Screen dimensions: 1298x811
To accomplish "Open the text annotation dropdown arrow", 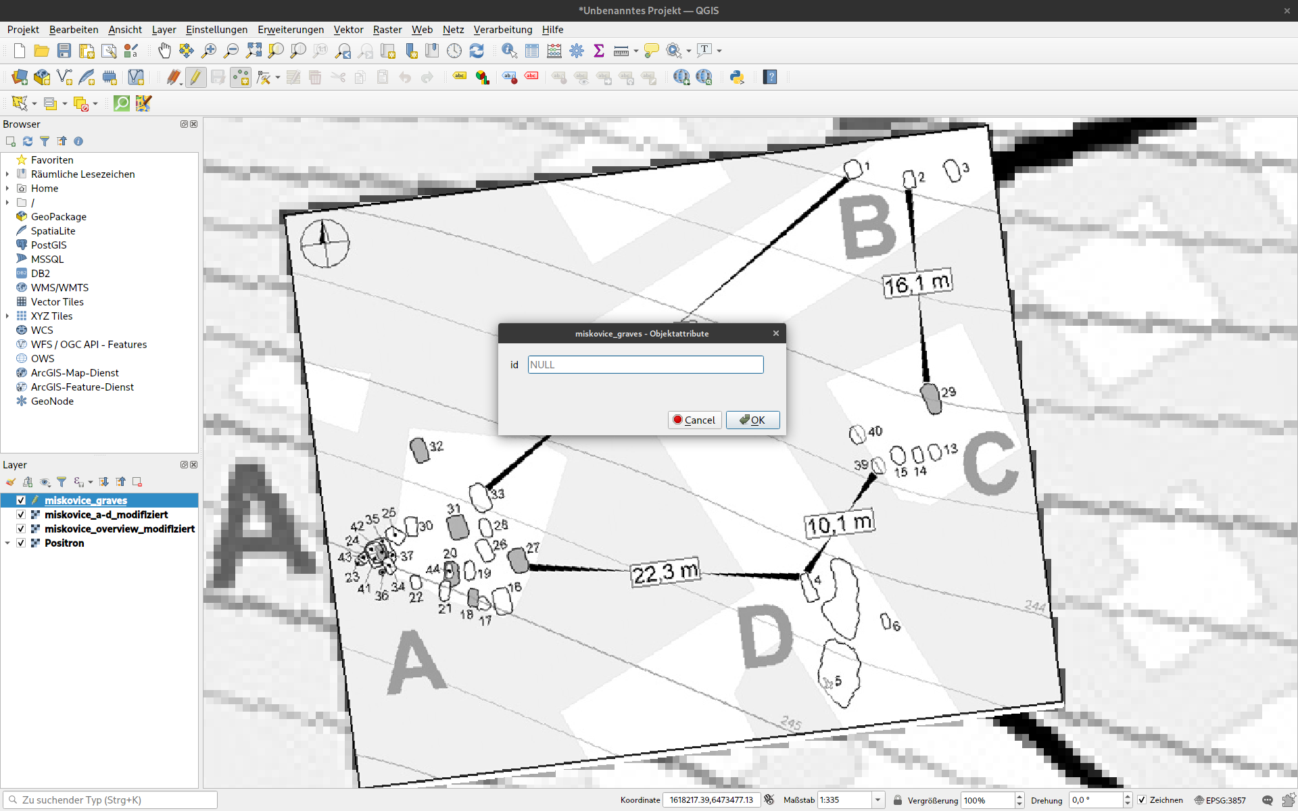I will point(719,51).
